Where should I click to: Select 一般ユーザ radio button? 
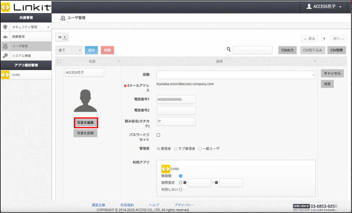(200, 149)
